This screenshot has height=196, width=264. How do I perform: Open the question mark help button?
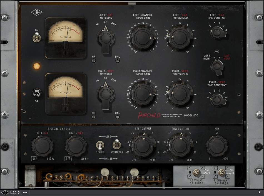click(259, 193)
